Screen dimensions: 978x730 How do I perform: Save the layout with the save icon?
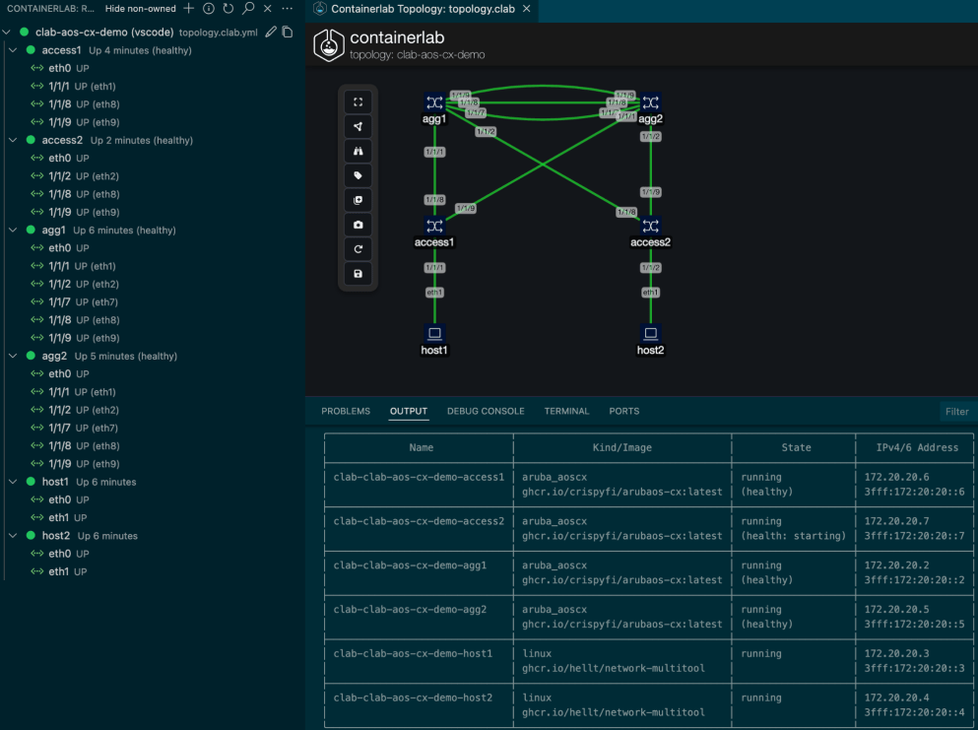point(359,273)
